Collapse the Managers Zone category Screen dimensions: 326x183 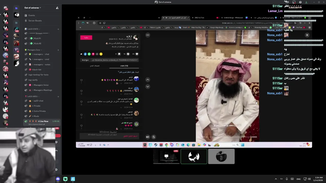click(33, 50)
